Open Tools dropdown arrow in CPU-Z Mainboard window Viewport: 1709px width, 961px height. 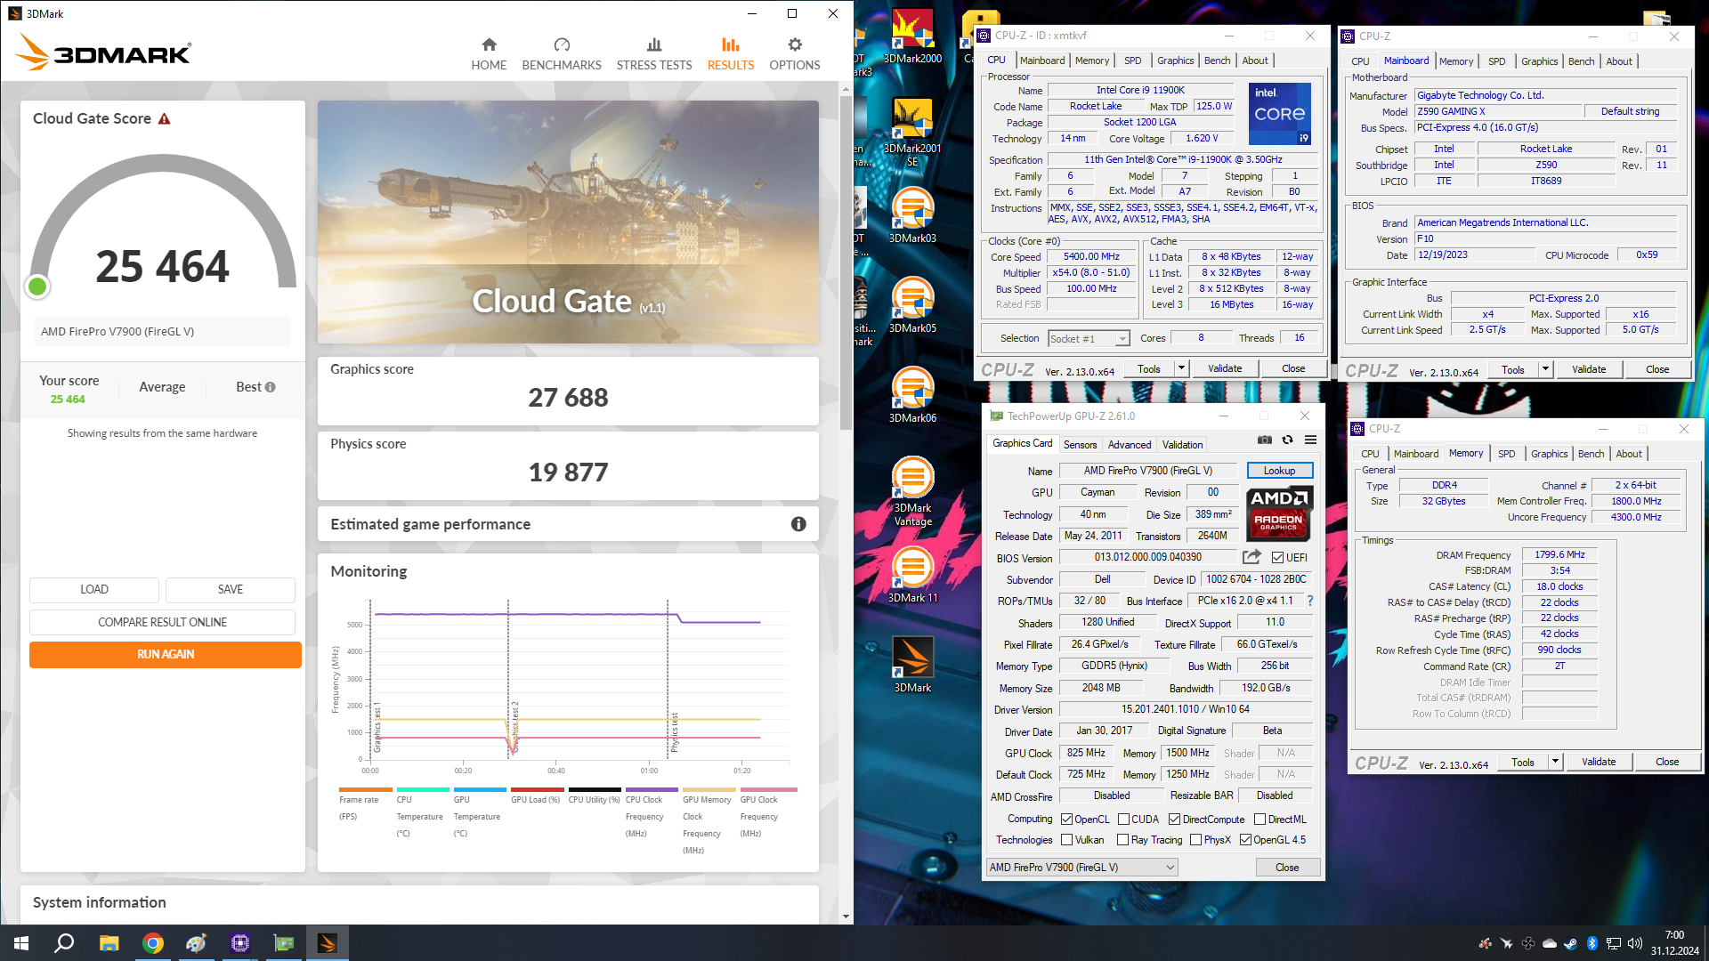click(1545, 369)
